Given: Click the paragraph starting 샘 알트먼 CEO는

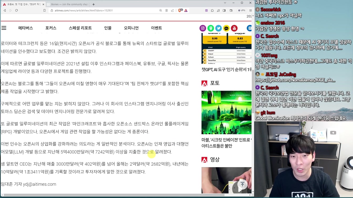Looking at the screenshot, I should [x=95, y=168].
